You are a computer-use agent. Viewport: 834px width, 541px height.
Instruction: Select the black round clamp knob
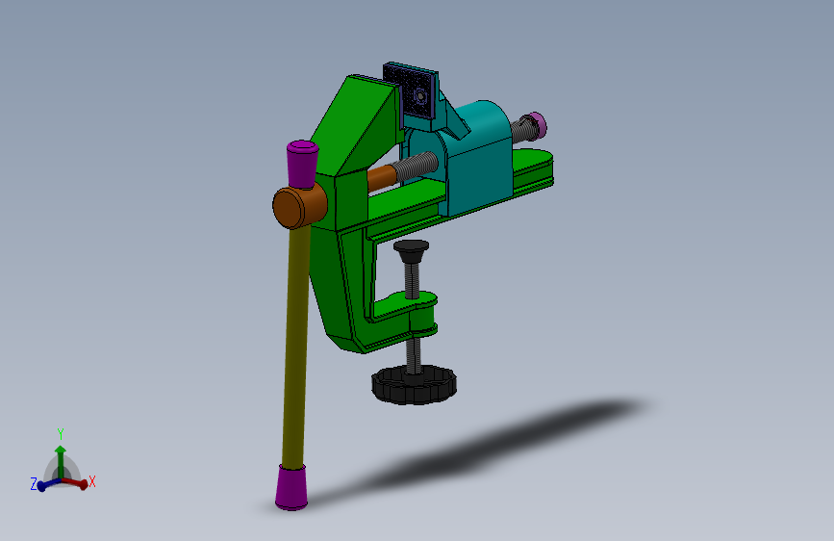pyautogui.click(x=414, y=384)
